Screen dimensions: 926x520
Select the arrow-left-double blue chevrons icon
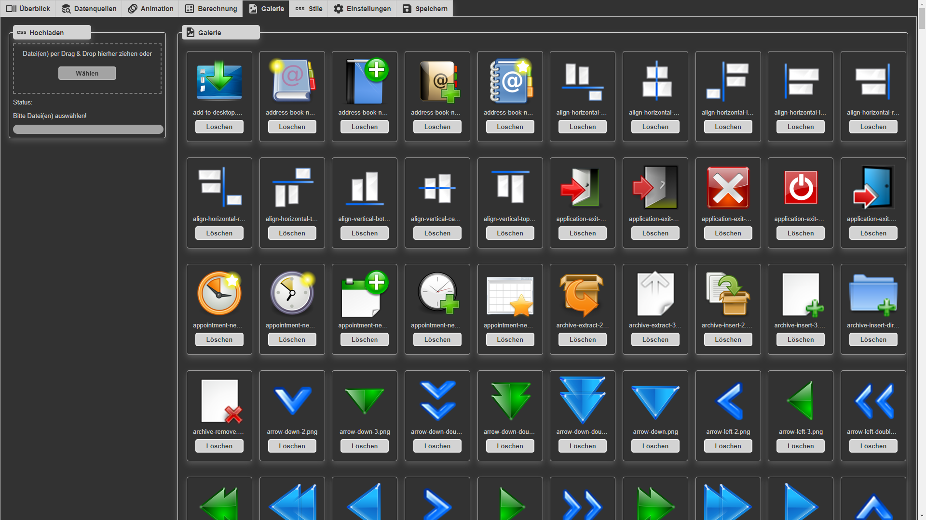[873, 400]
